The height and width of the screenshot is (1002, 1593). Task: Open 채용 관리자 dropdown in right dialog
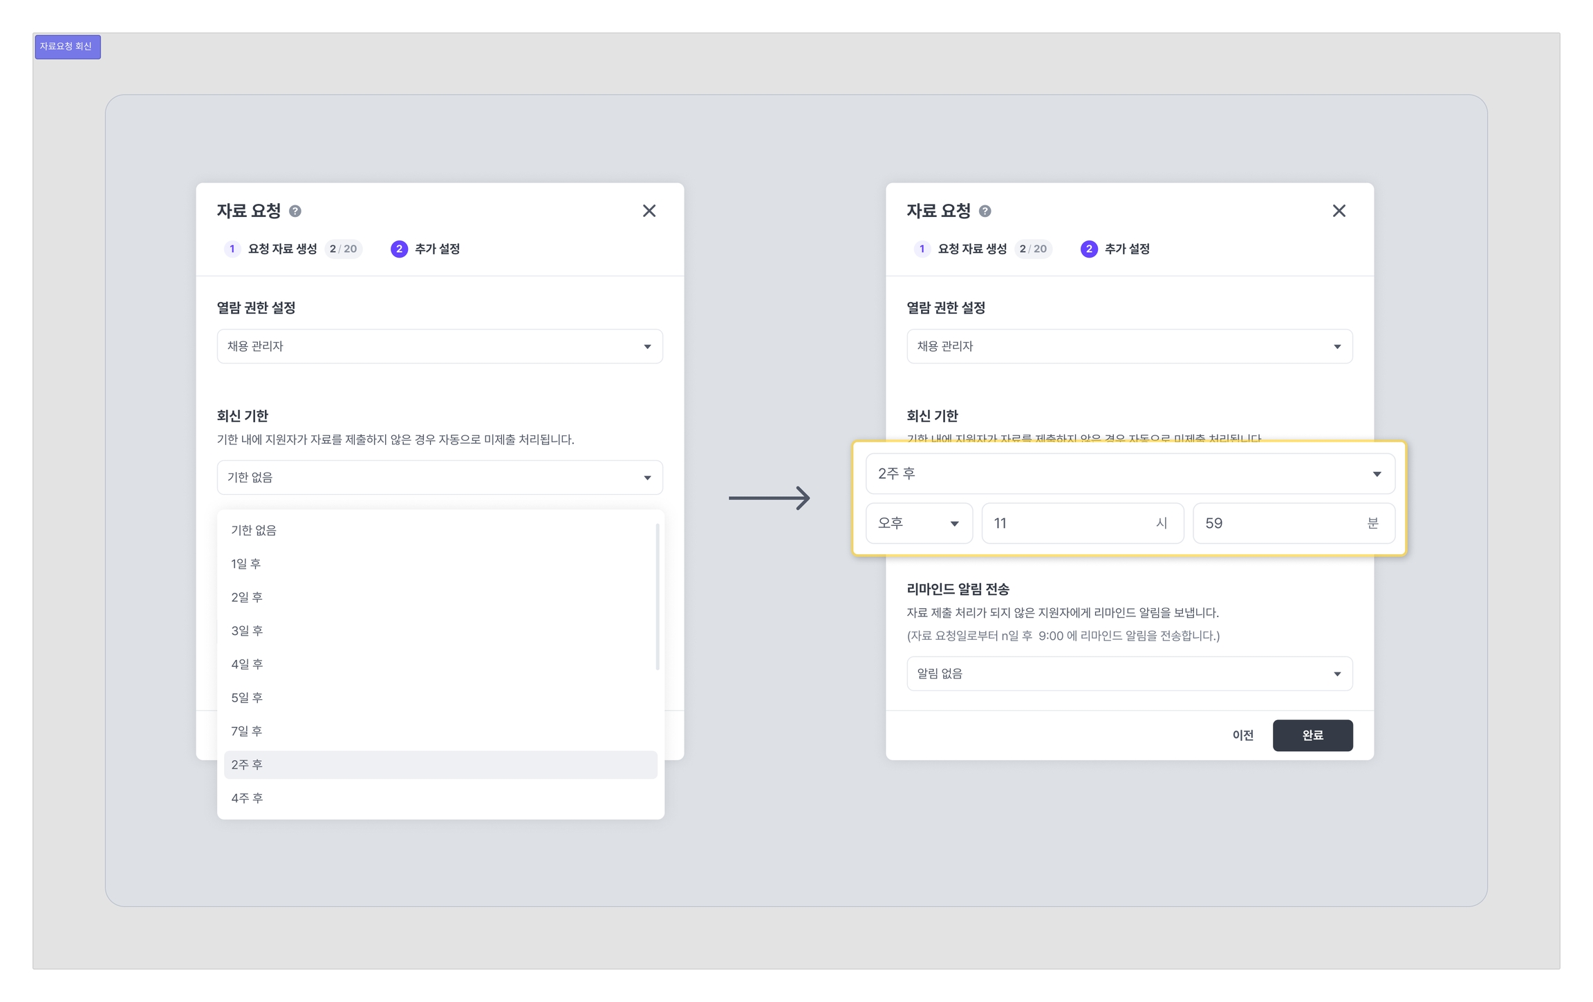pos(1129,346)
